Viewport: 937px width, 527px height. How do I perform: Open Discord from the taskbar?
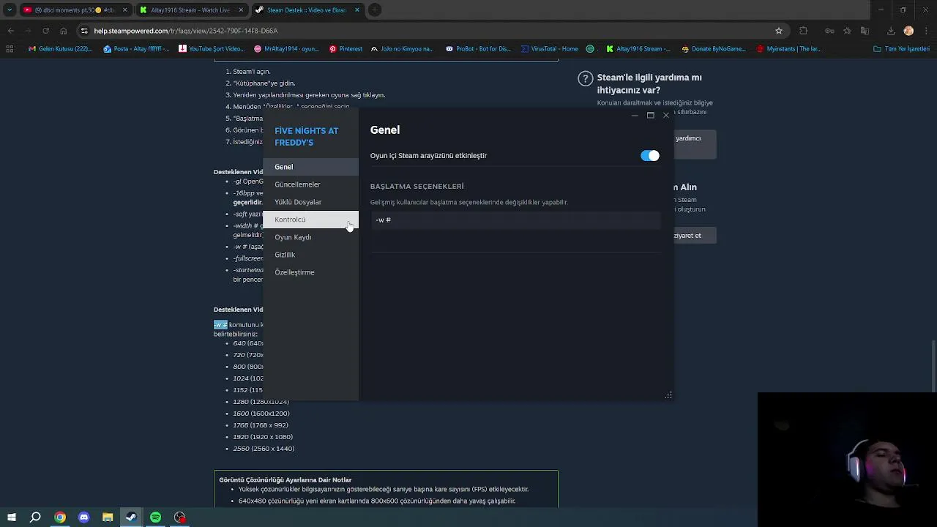click(x=83, y=517)
